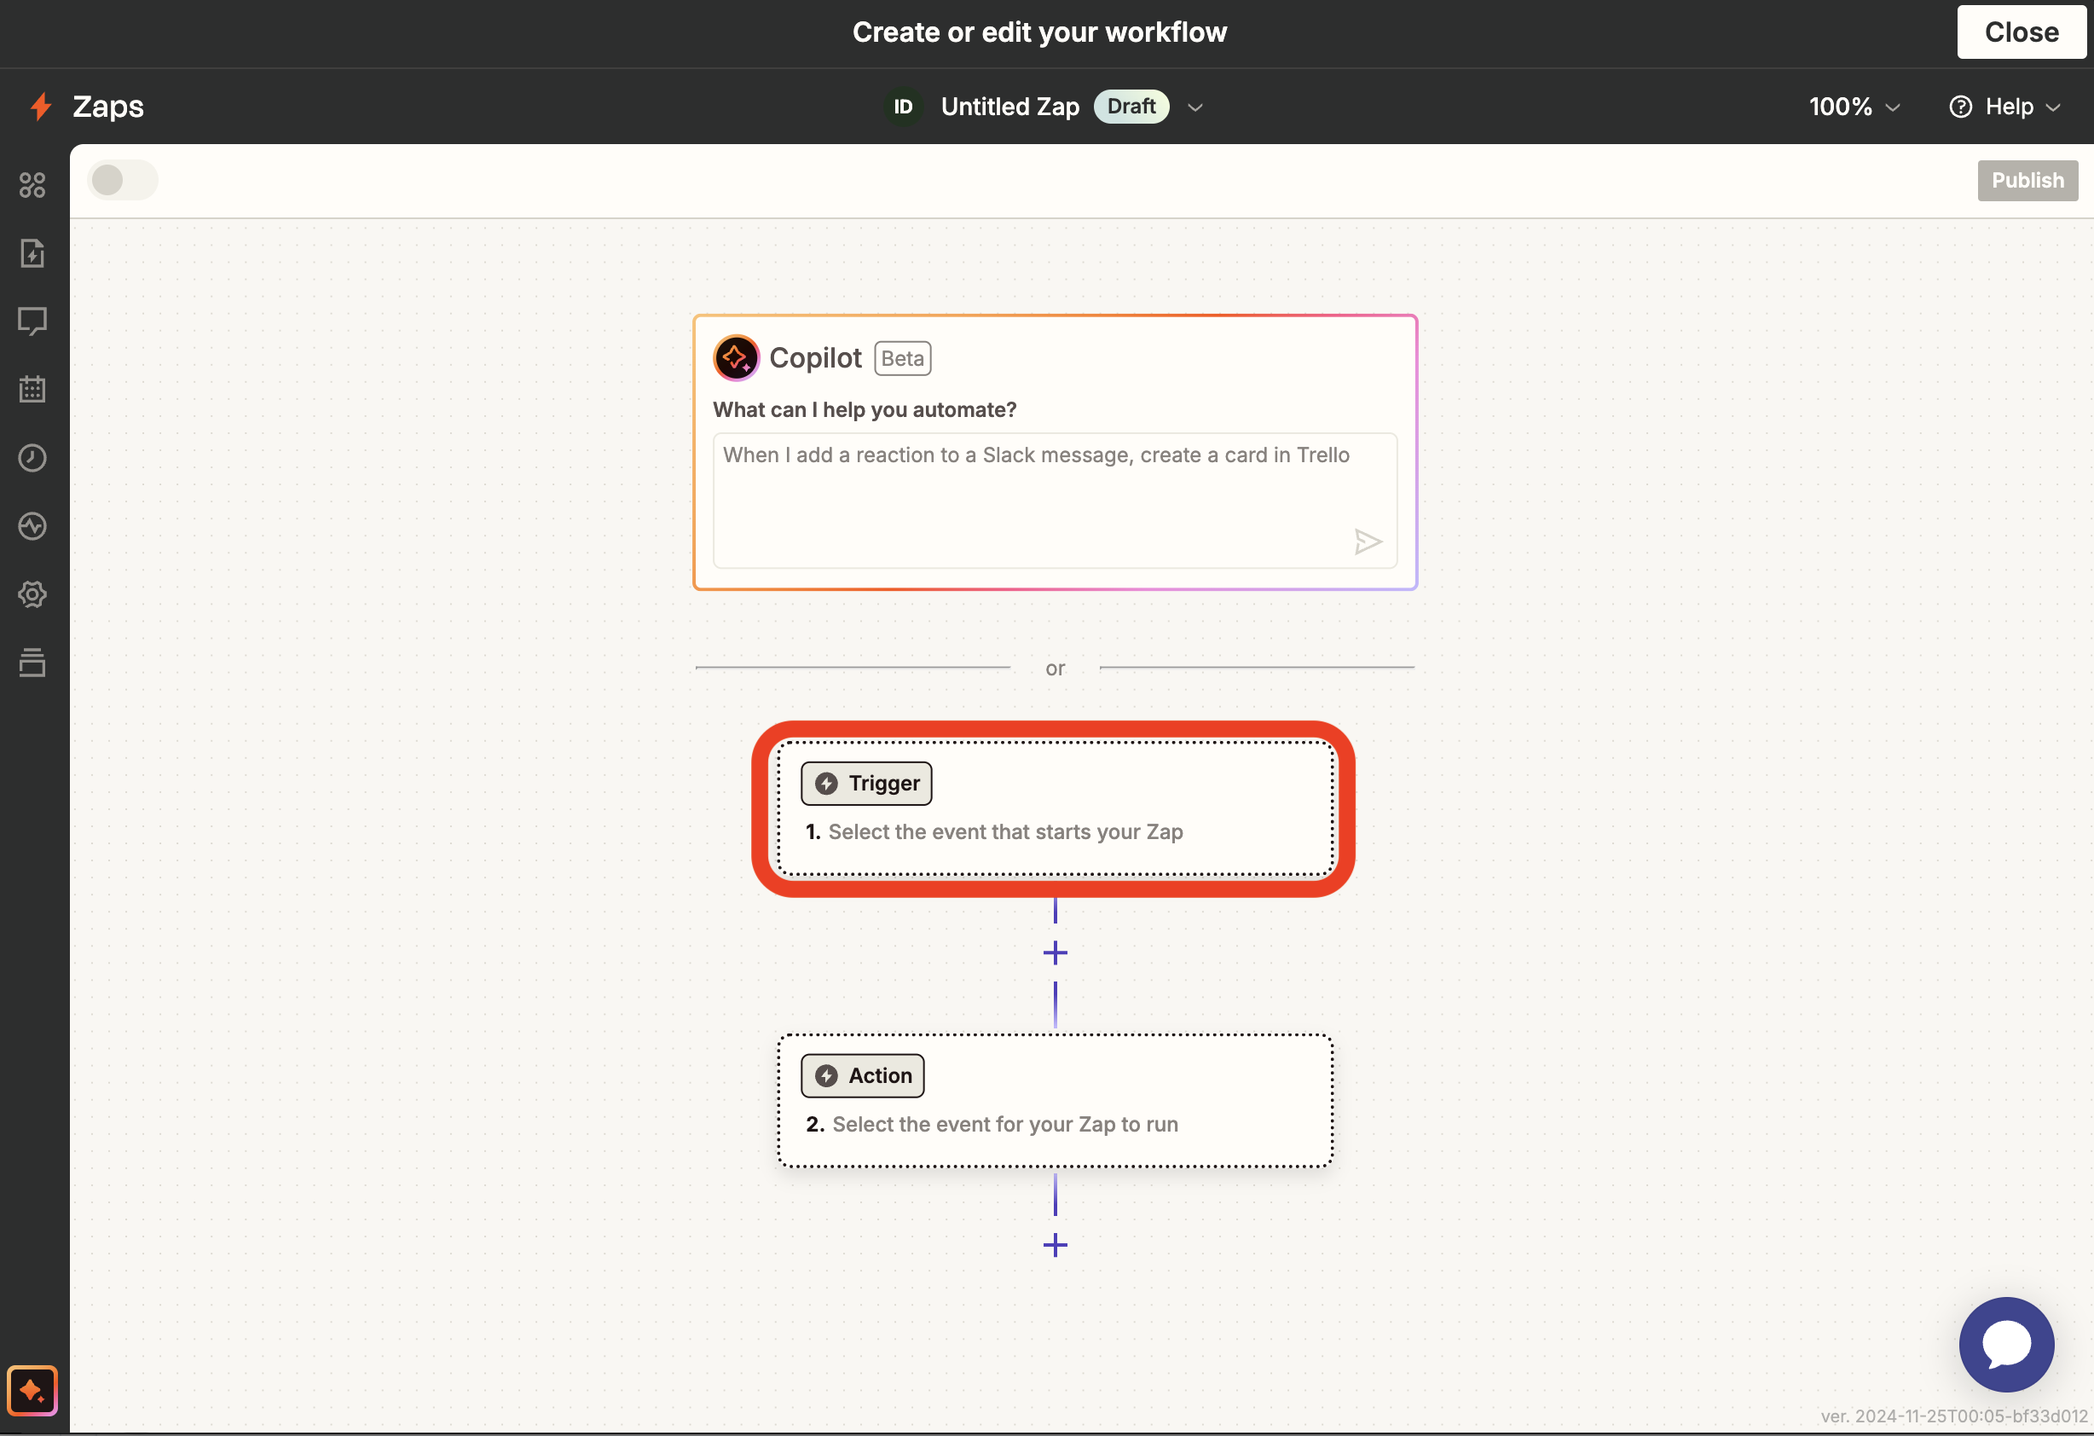Viewport: 2094px width, 1436px height.
Task: Switch the Zap on with the toggle
Action: pyautogui.click(x=123, y=179)
